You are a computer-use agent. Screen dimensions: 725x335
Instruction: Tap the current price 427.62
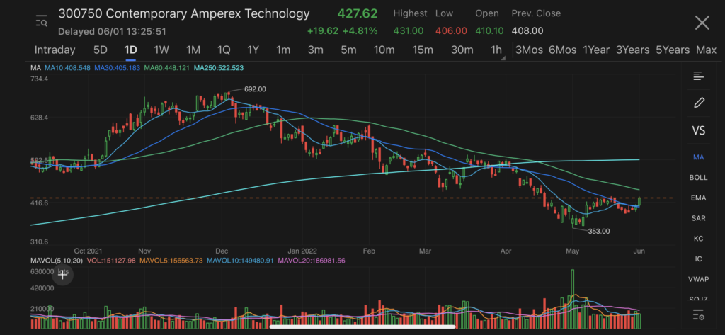tap(358, 13)
